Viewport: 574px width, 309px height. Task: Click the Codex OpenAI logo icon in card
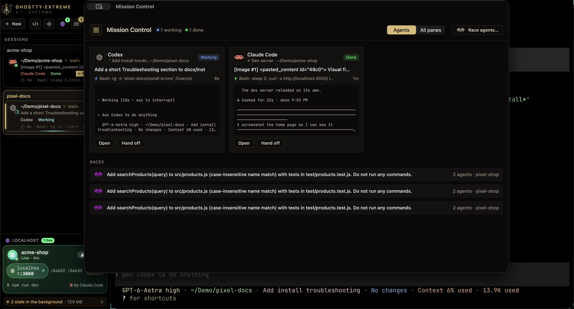(99, 57)
